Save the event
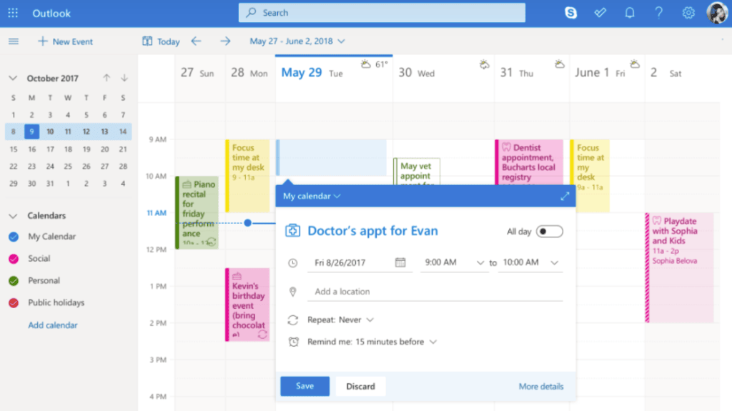The image size is (732, 411). point(305,386)
